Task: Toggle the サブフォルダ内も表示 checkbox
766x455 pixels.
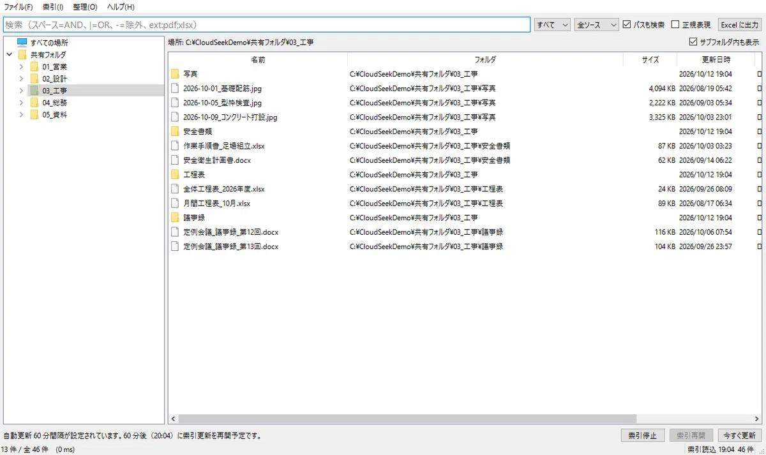Action: tap(693, 42)
